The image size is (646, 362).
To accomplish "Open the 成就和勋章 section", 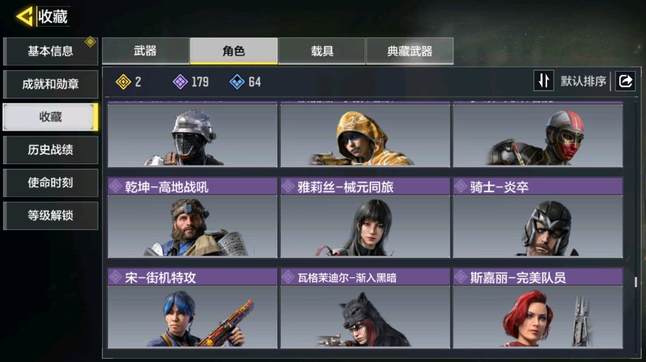I will 50,84.
